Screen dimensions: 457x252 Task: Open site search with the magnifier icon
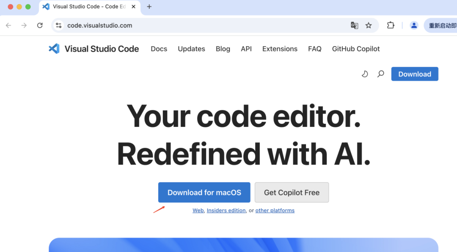(380, 74)
